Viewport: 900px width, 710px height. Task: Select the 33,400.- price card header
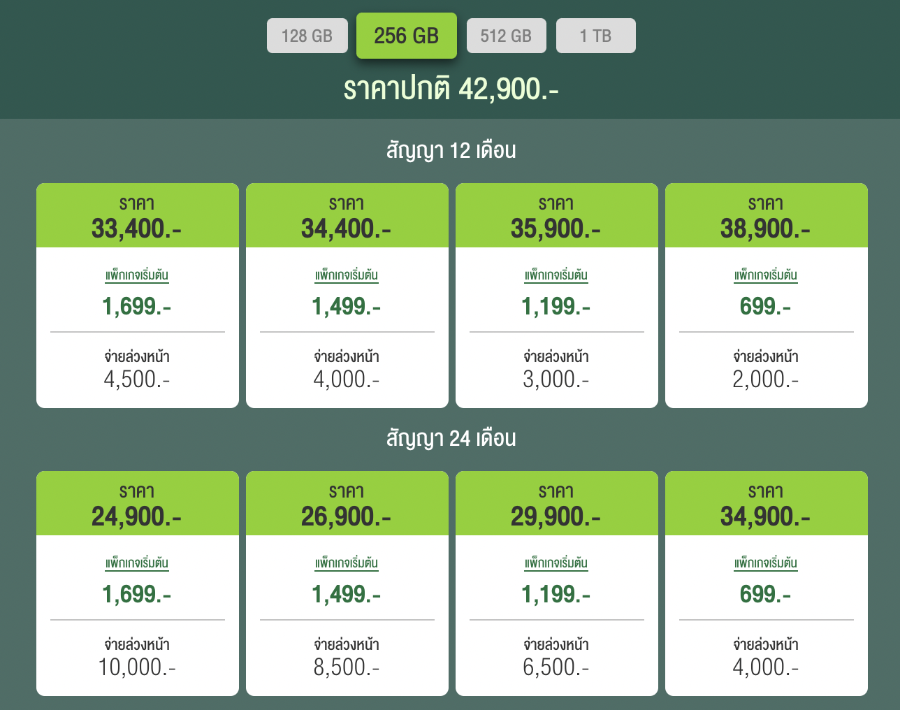(x=137, y=216)
